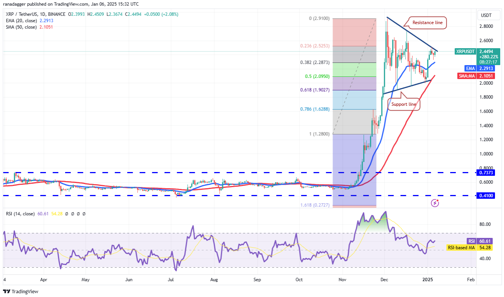
Task: Click the XRPUSDT price label on axis
Action: click(x=466, y=52)
